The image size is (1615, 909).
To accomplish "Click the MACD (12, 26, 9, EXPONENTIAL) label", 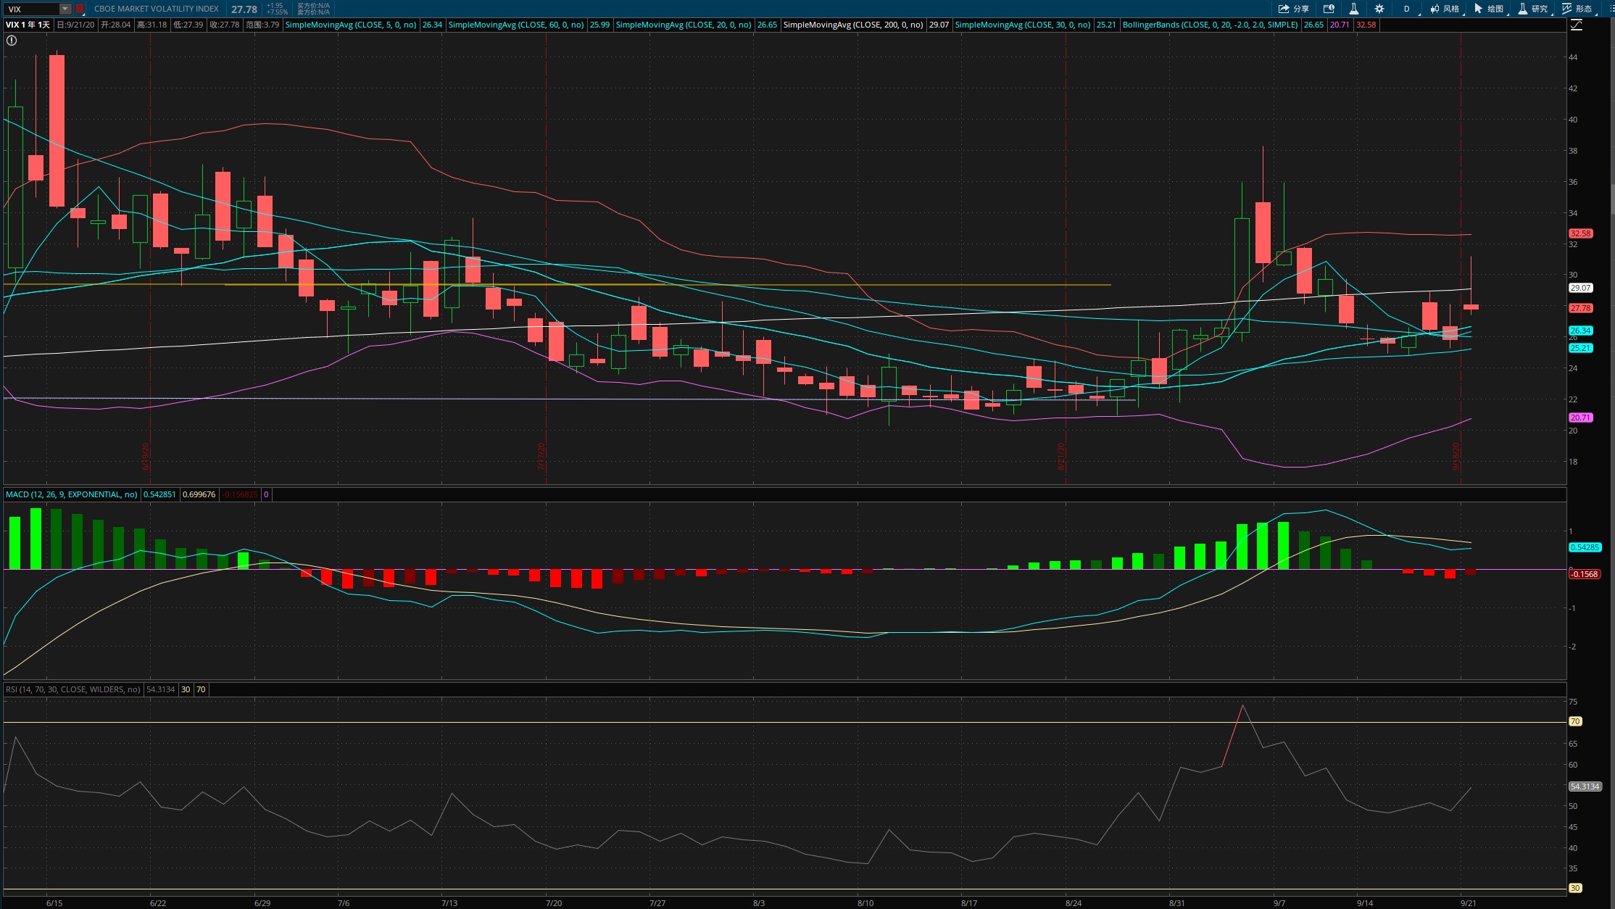I will 71,494.
